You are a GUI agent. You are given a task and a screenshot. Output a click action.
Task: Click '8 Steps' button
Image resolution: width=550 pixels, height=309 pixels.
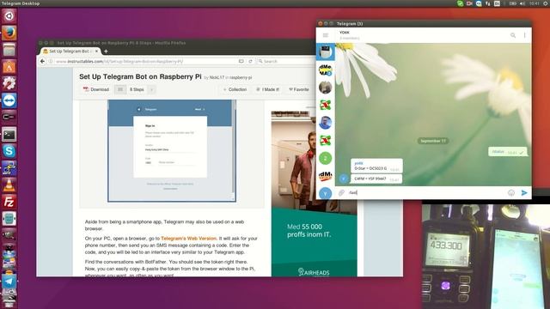point(137,89)
